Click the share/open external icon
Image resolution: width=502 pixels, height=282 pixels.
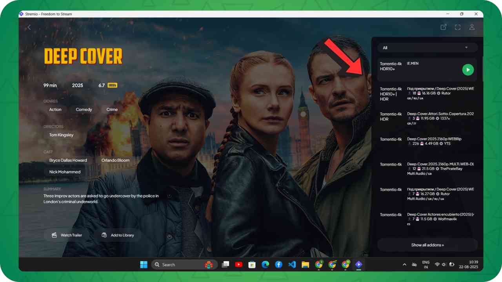click(443, 27)
